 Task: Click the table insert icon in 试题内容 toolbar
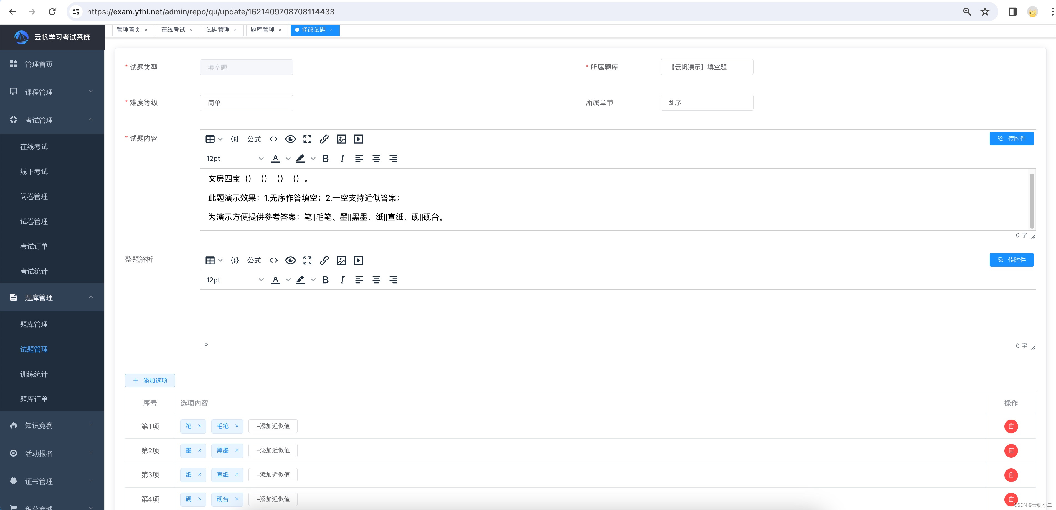click(210, 139)
